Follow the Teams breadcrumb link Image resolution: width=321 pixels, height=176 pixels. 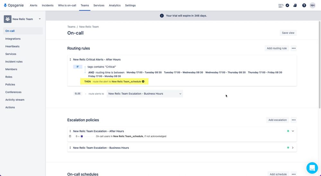click(x=71, y=27)
